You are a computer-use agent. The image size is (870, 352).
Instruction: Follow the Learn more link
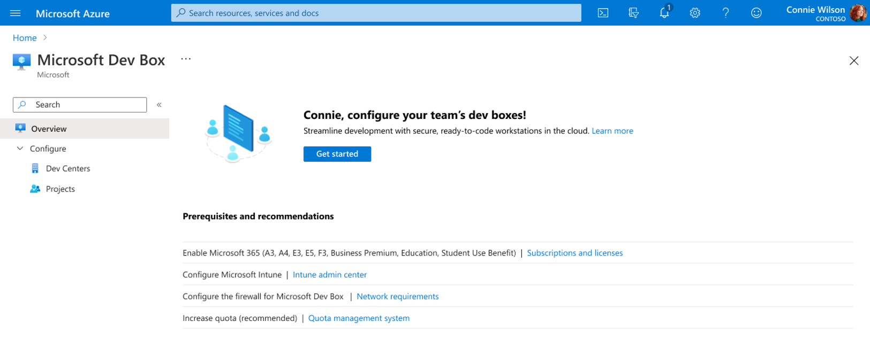[612, 131]
